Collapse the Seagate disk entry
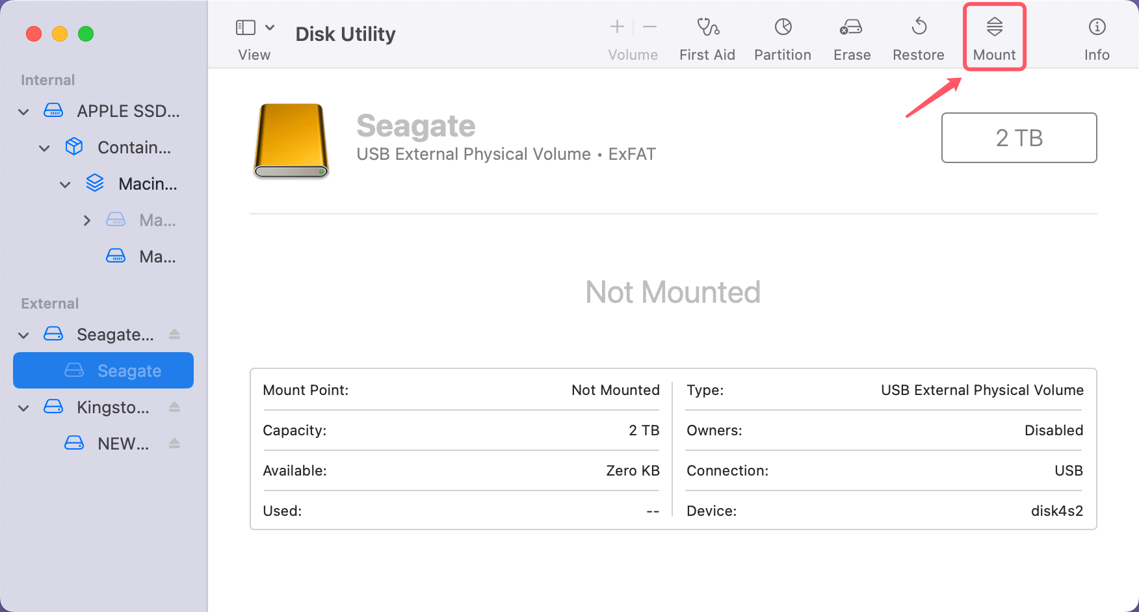Screen dimensions: 1139x612 [23, 335]
